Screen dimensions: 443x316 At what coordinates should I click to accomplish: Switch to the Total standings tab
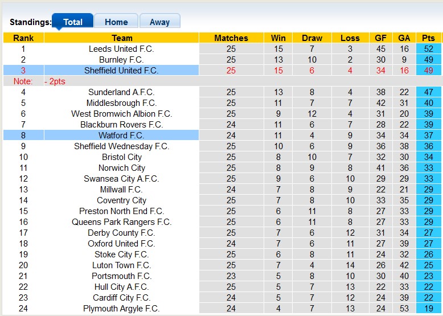(72, 22)
